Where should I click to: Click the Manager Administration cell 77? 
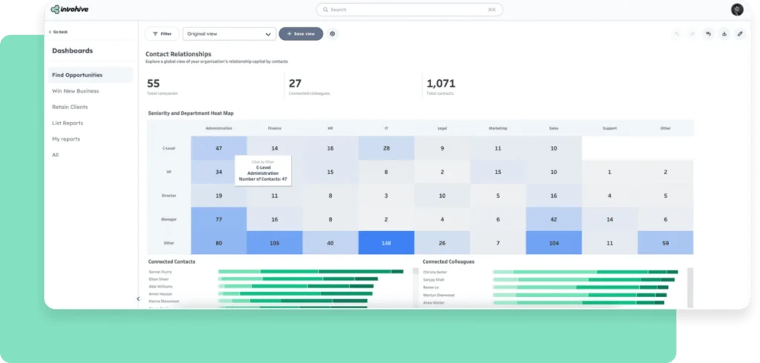pos(219,219)
